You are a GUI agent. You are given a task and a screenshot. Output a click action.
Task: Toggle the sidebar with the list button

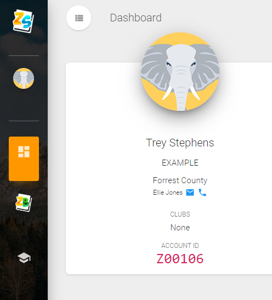(x=78, y=18)
